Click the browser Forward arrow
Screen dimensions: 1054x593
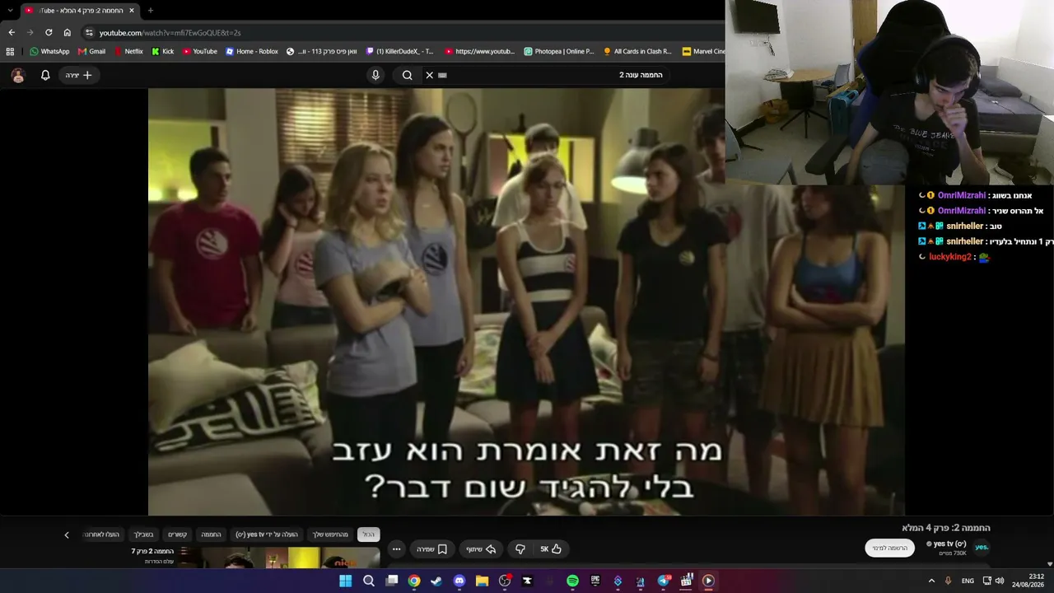pyautogui.click(x=30, y=32)
